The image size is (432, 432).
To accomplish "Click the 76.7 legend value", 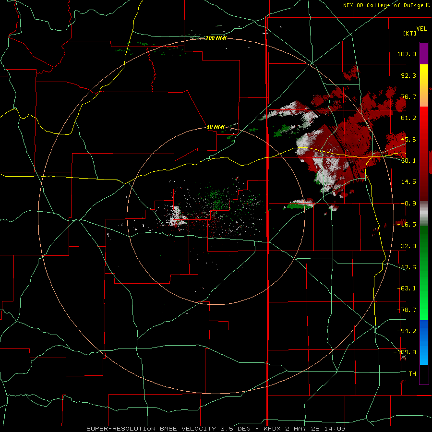I will (x=408, y=96).
